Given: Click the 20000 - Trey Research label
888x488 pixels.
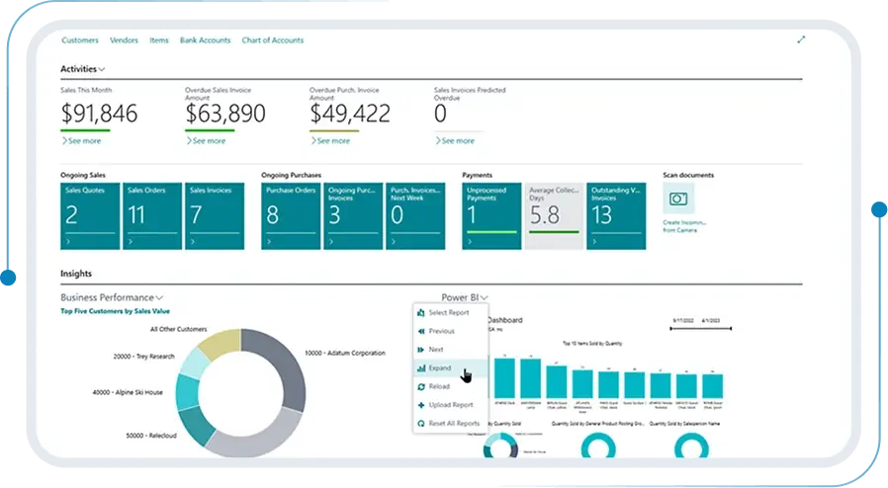Looking at the screenshot, I should [143, 357].
